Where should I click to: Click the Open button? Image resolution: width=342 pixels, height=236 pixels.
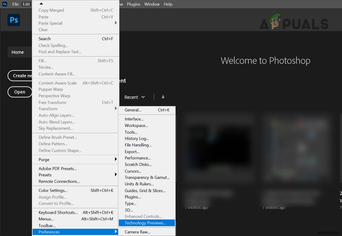tap(20, 92)
